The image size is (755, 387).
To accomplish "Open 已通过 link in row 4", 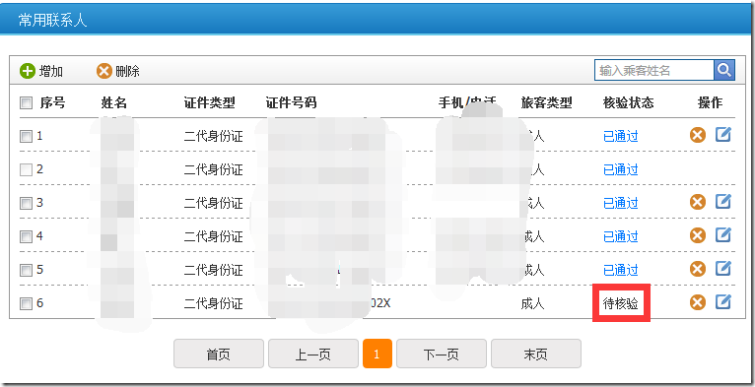I will click(621, 236).
